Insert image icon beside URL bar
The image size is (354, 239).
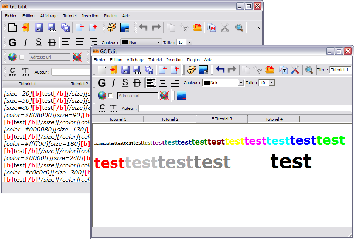click(x=181, y=96)
